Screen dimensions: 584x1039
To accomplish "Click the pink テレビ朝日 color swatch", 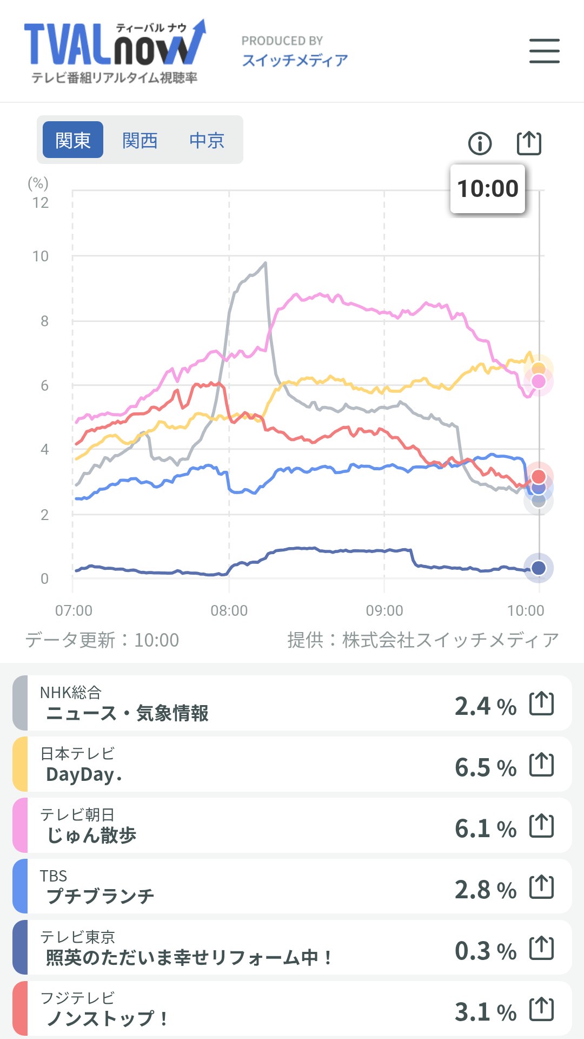I will pyautogui.click(x=21, y=825).
